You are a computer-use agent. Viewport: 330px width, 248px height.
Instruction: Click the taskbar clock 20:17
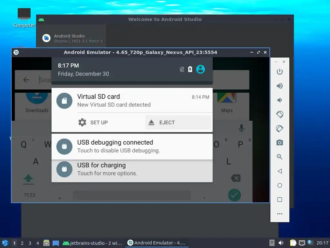[322, 243]
